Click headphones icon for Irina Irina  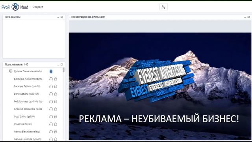coord(51,124)
